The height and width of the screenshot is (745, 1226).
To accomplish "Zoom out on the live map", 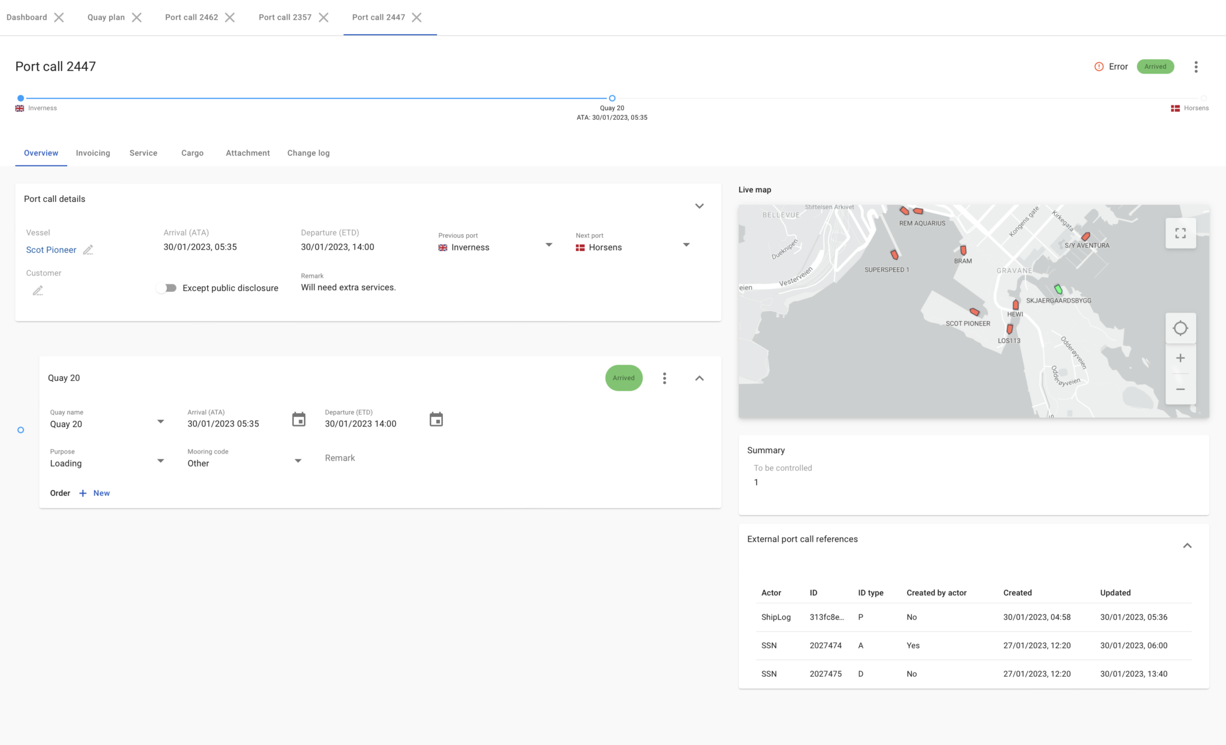I will tap(1180, 389).
